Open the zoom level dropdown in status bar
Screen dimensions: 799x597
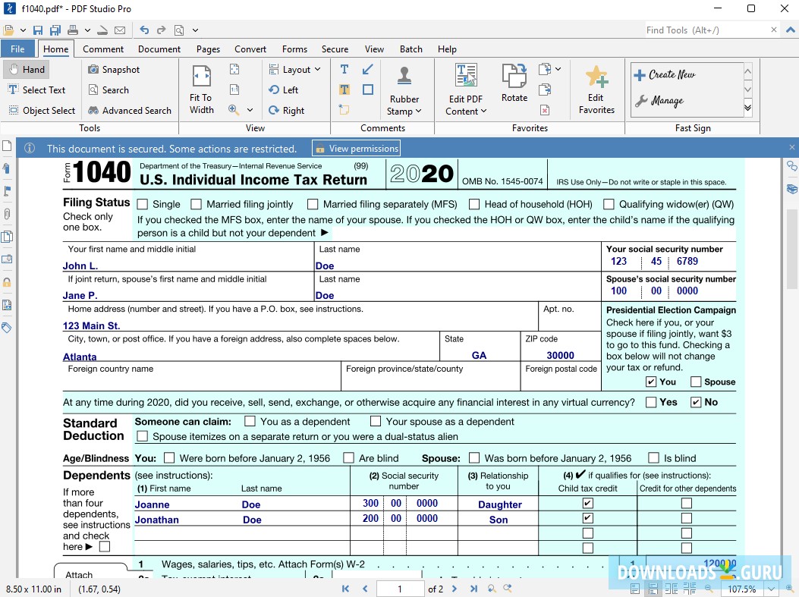(772, 589)
